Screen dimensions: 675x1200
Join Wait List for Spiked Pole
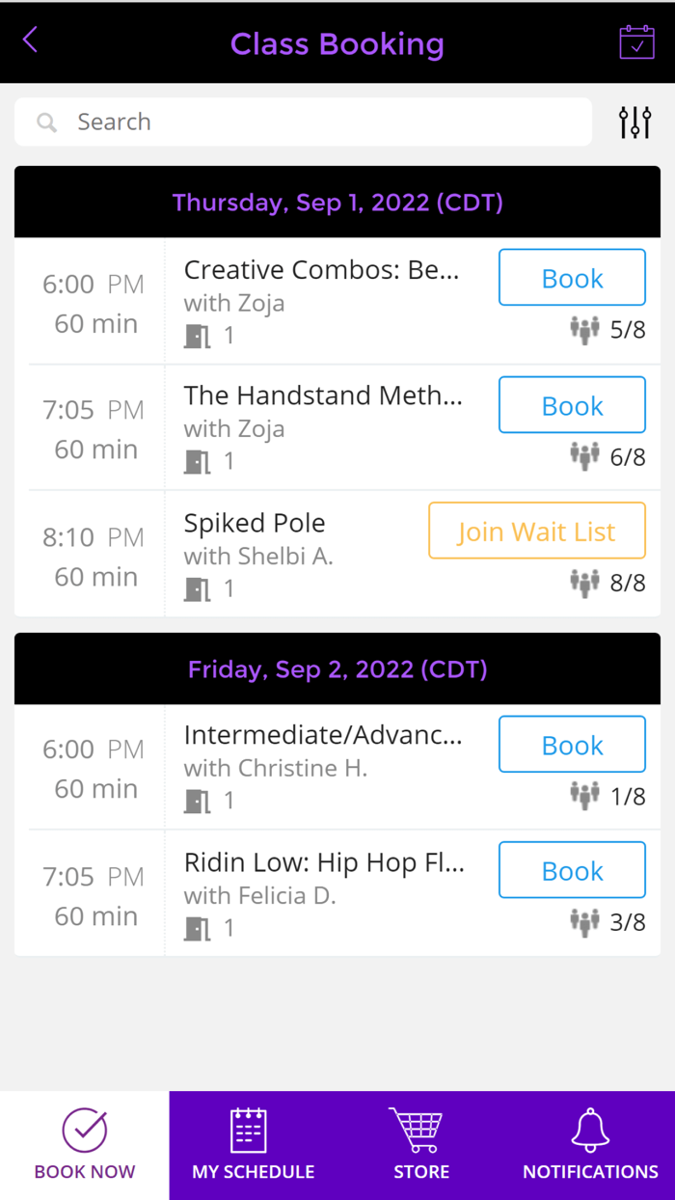coord(536,532)
